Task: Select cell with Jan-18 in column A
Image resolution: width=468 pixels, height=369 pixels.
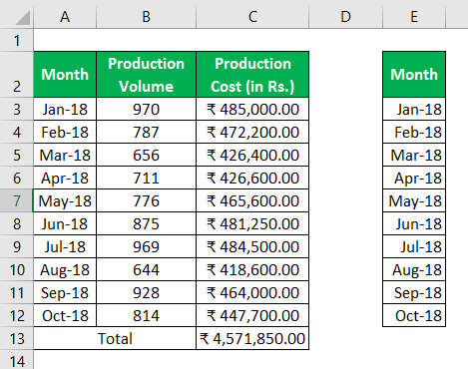Action: tap(65, 109)
